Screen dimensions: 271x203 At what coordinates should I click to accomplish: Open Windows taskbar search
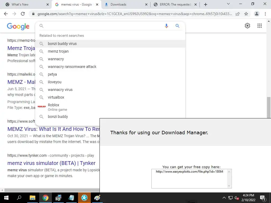click(19, 198)
